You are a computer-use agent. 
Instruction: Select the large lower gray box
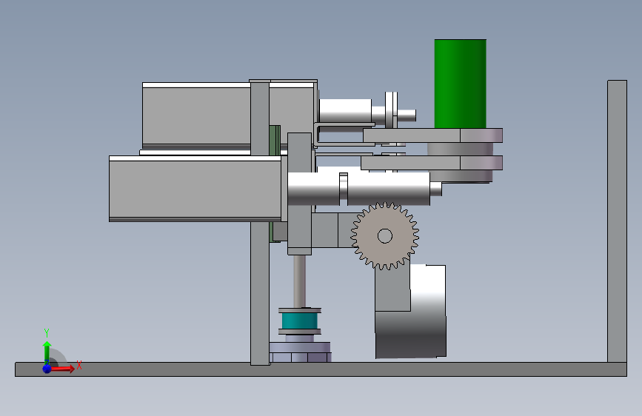coord(195,189)
